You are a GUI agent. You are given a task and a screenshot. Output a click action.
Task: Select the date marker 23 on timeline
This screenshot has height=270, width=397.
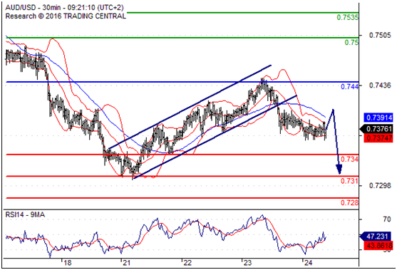(x=247, y=263)
